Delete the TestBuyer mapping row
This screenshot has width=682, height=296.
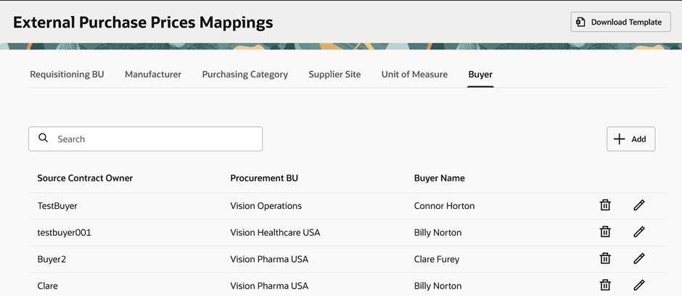[605, 205]
